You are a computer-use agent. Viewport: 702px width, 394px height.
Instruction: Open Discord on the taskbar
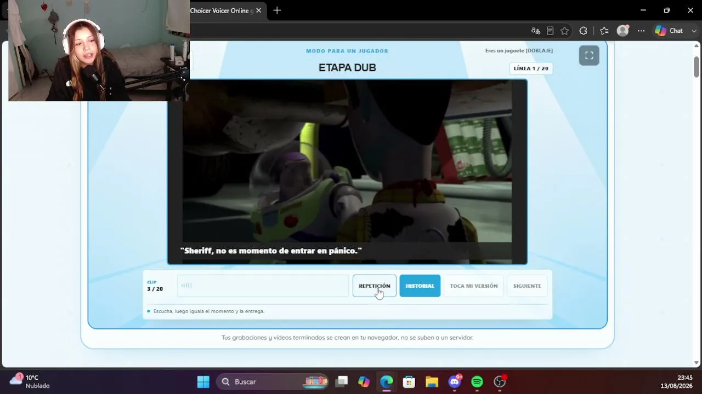tap(455, 382)
